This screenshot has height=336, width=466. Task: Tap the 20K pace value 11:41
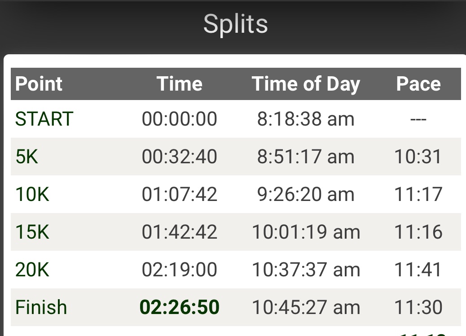[x=418, y=270]
